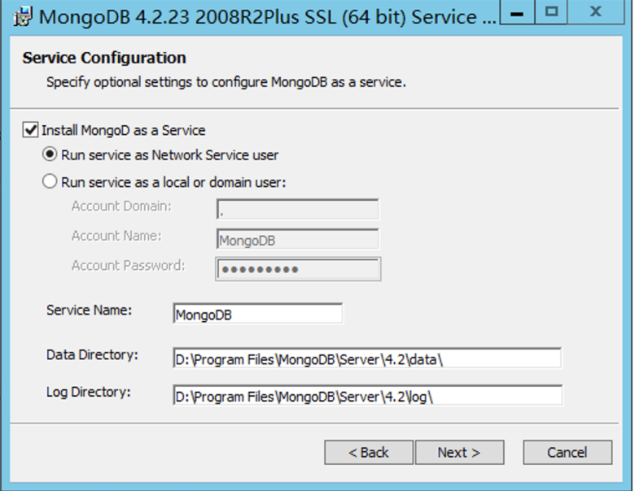Proceed by clicking Next >

click(459, 452)
